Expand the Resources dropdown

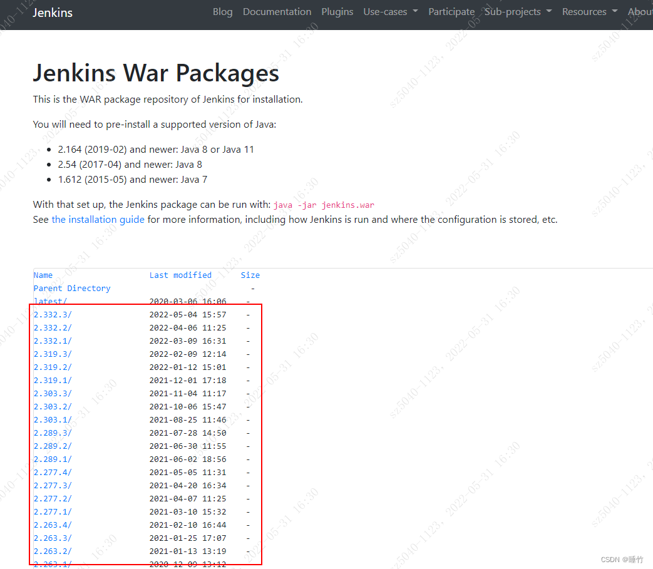pyautogui.click(x=589, y=12)
